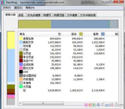This screenshot has height=109, width=125.
Task: Select the 未使用 row label
Action: (x=27, y=83)
